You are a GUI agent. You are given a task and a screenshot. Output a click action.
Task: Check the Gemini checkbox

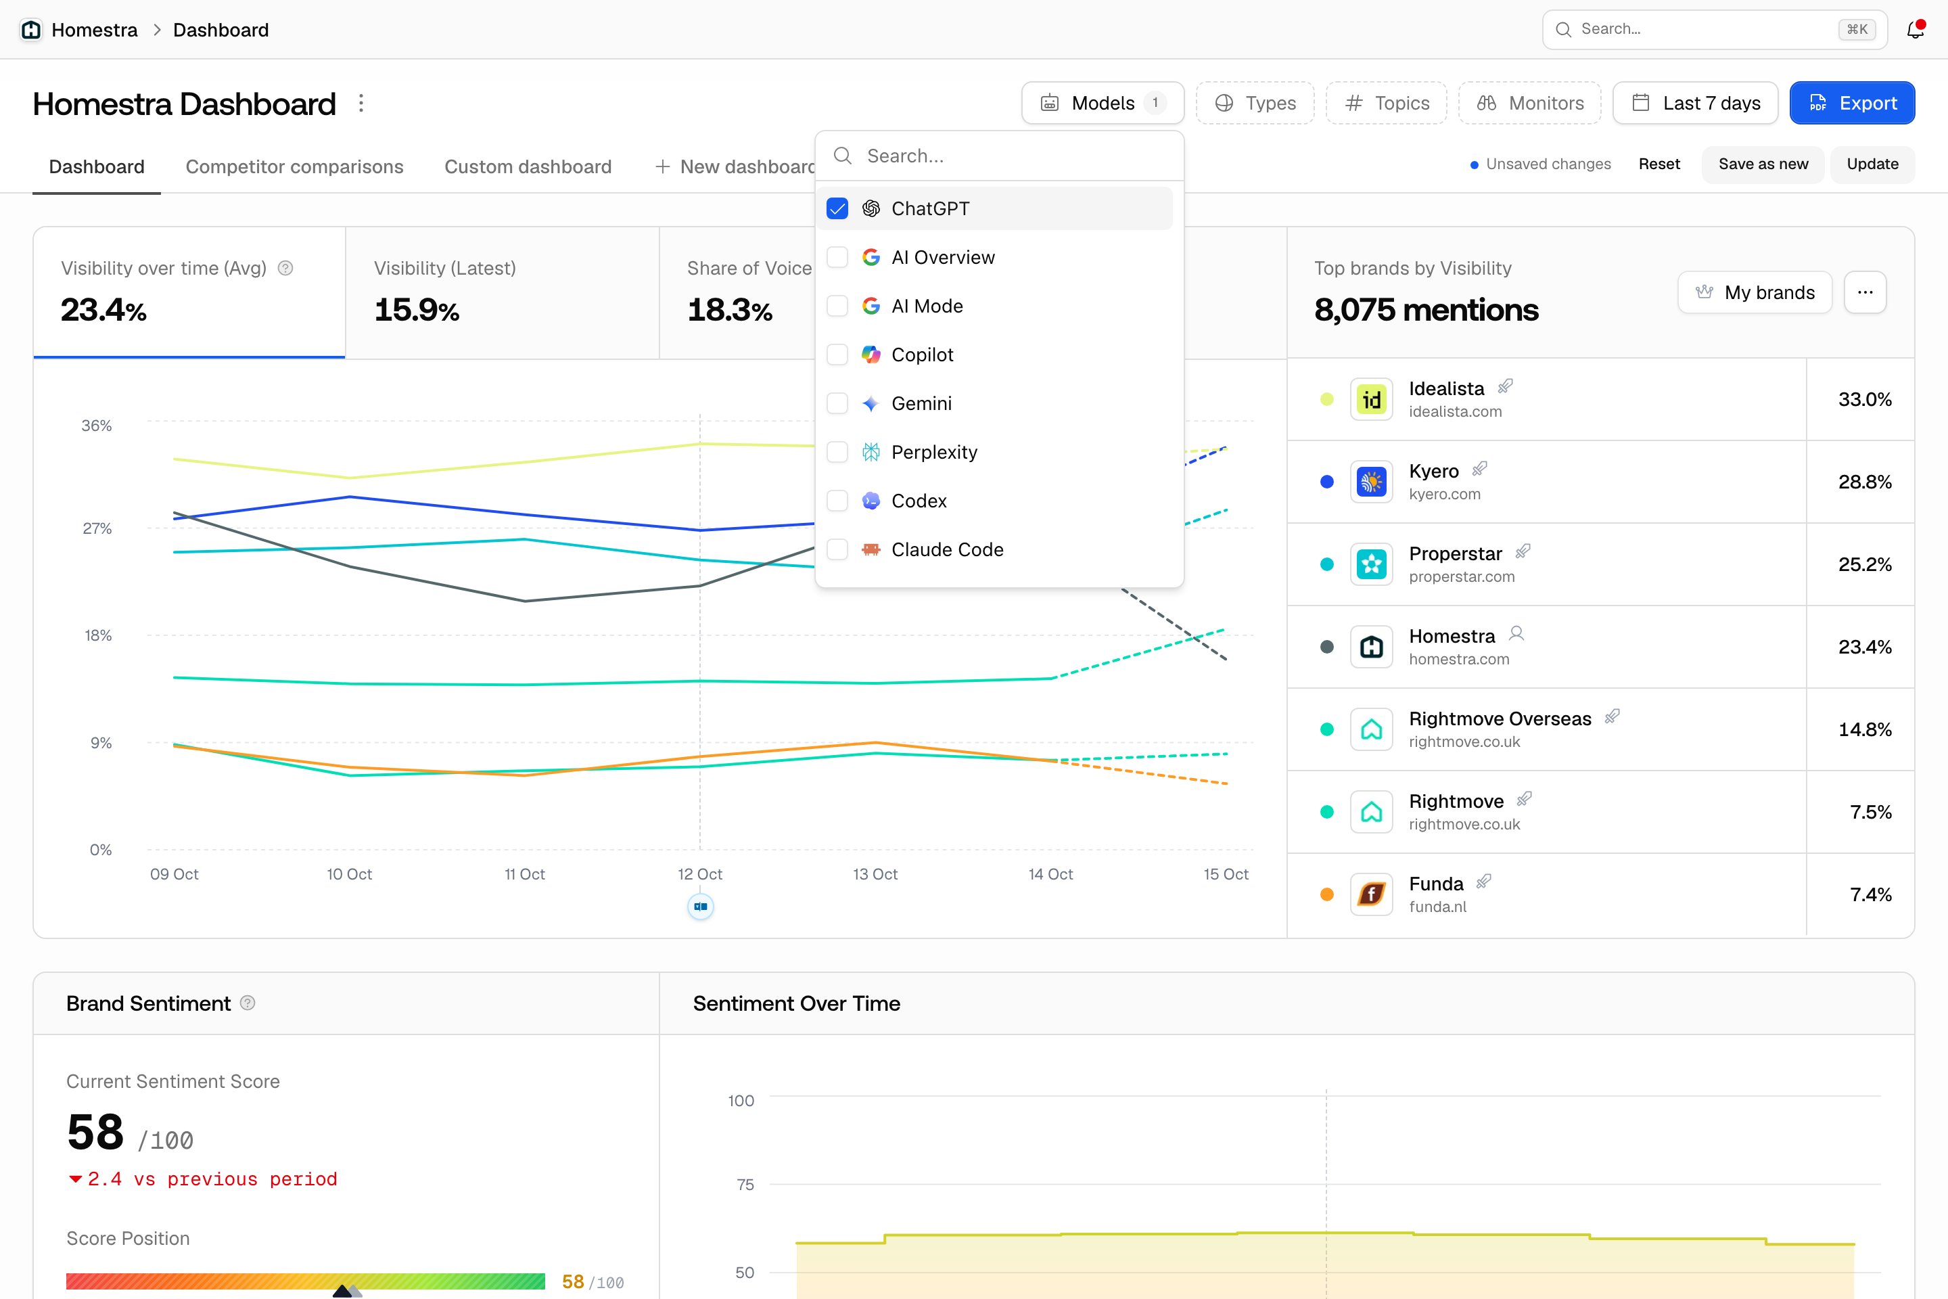point(837,403)
